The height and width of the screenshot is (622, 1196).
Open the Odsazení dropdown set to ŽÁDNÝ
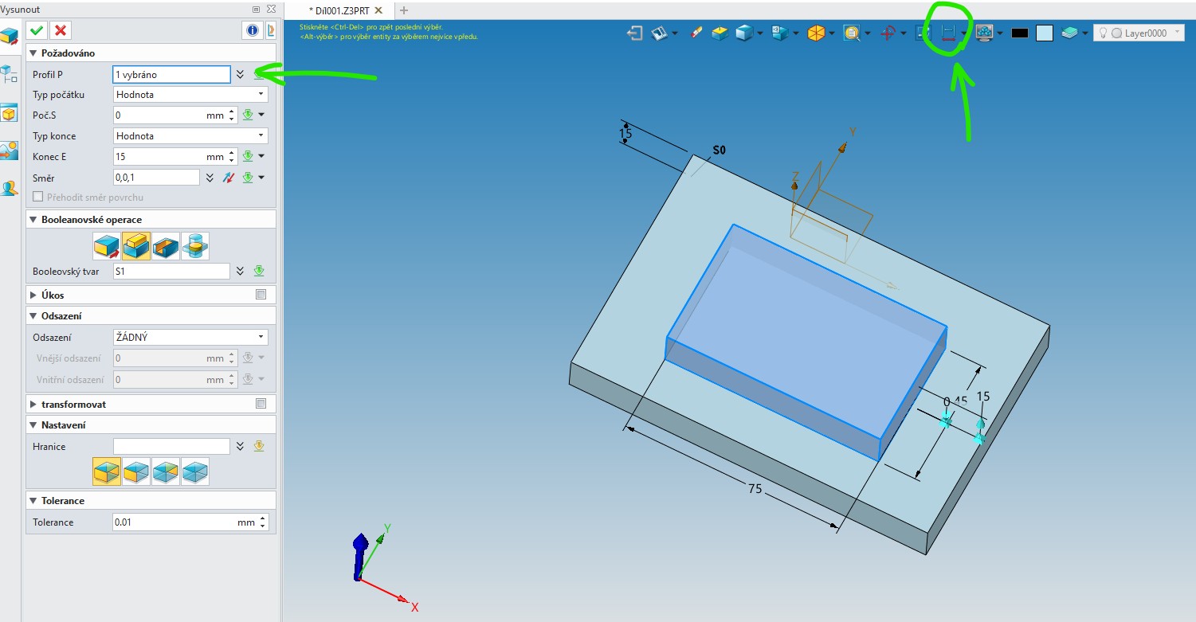pos(190,337)
